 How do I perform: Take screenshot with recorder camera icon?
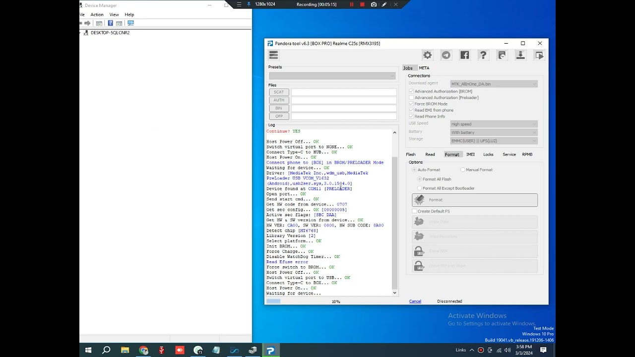coord(374,4)
